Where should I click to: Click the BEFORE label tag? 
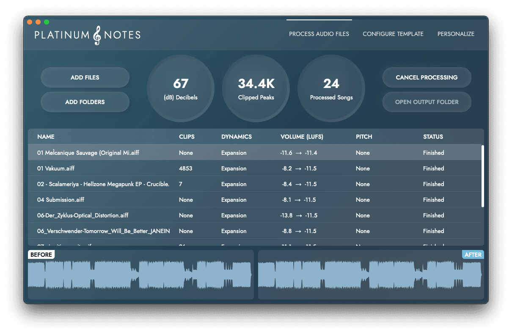coord(41,255)
